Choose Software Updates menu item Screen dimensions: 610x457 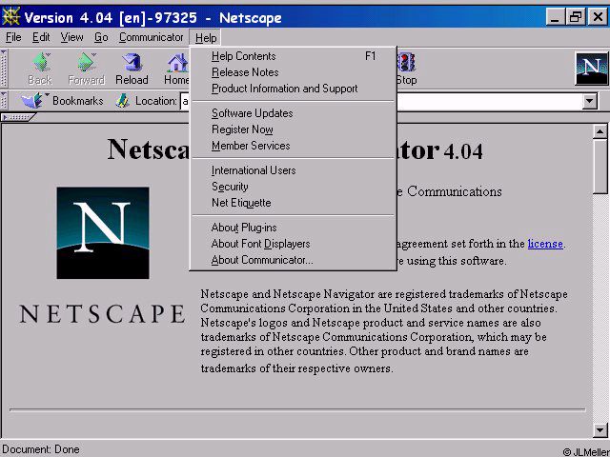[x=293, y=113]
